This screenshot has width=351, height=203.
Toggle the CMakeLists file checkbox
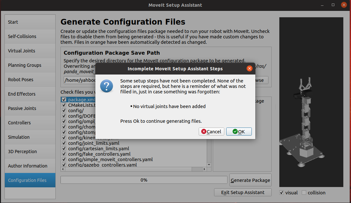point(64,105)
